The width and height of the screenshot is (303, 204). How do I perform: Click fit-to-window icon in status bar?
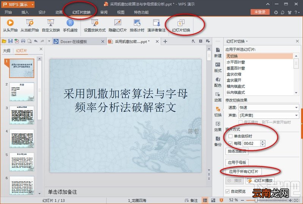tap(297, 201)
